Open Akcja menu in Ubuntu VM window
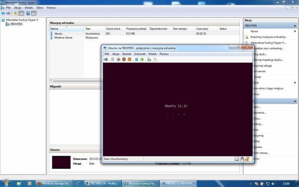The width and height of the screenshot is (299, 187). coord(116,54)
